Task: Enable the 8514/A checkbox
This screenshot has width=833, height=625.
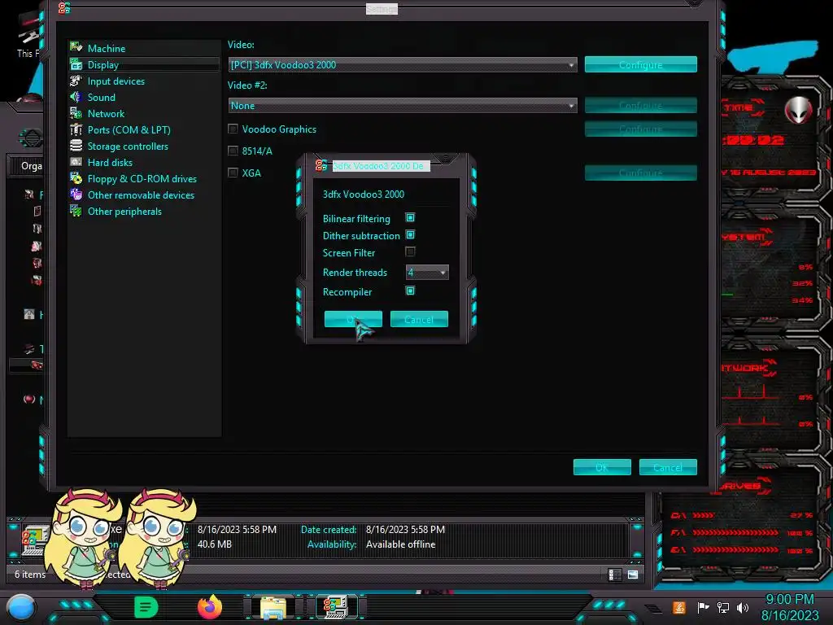Action: pyautogui.click(x=233, y=151)
